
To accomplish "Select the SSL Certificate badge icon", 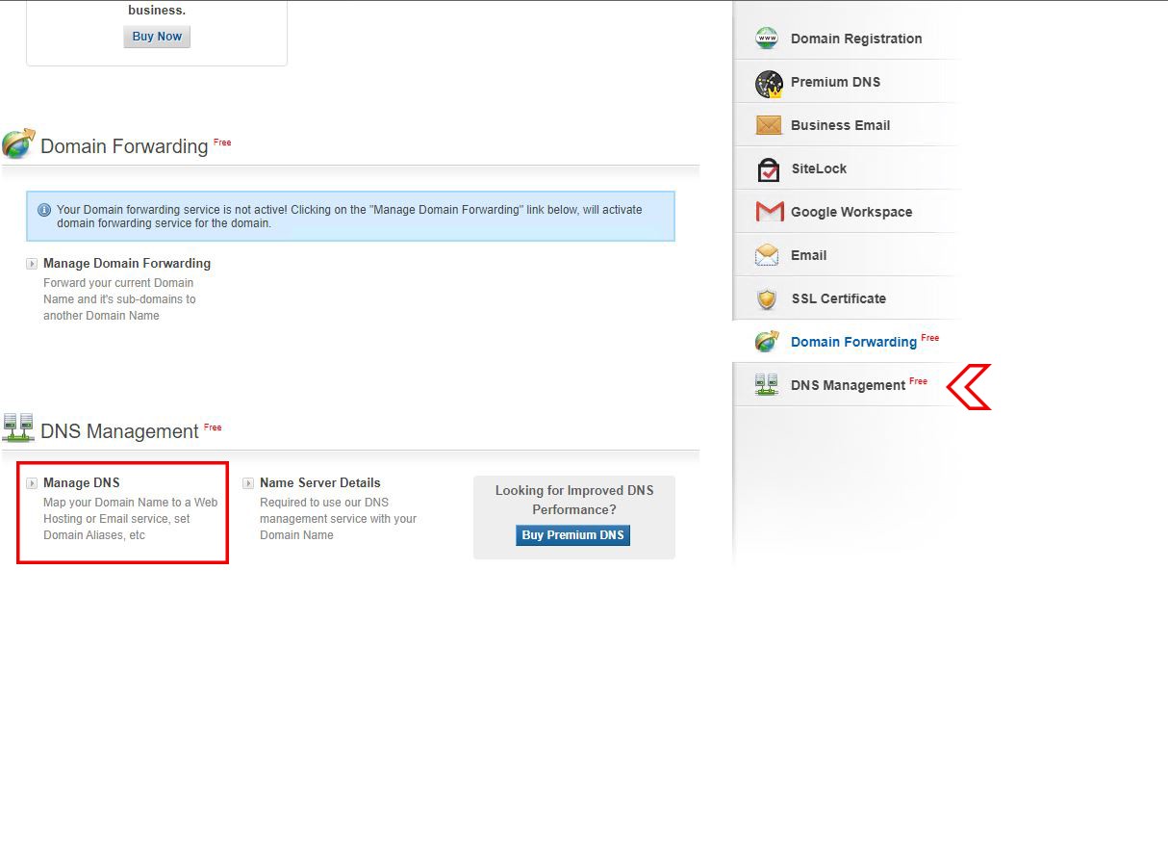I will click(x=767, y=298).
